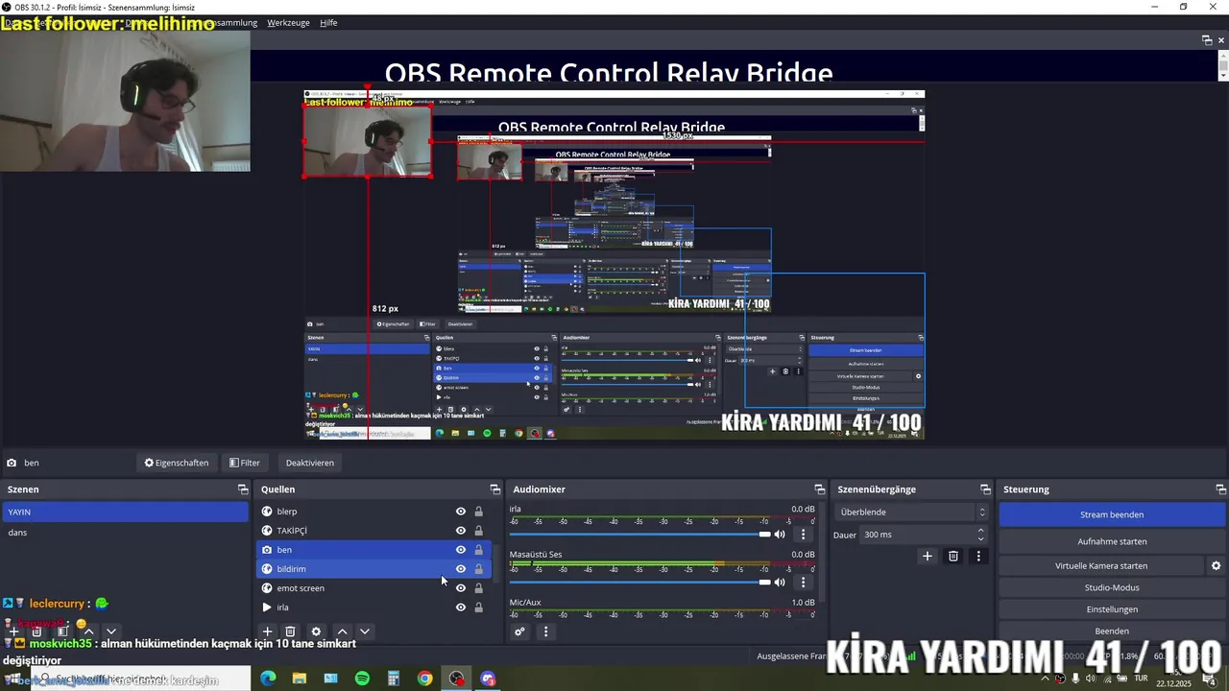Viewport: 1229px width, 691px height.
Task: Float the Szenen dock panel
Action: coord(243,489)
